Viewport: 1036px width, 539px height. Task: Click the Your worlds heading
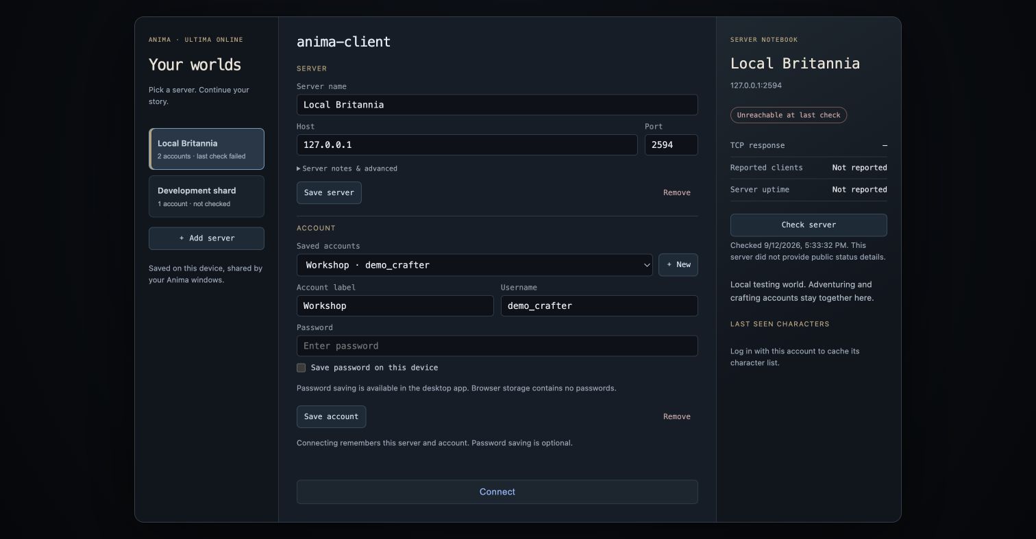195,65
